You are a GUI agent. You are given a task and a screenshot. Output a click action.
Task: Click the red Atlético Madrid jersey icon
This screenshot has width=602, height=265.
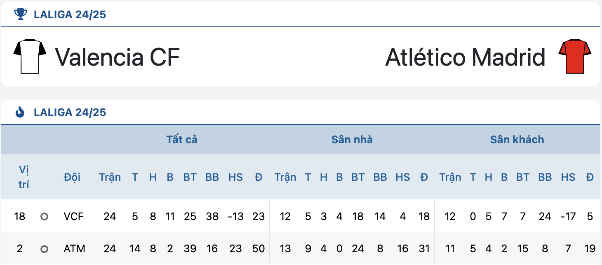click(x=575, y=57)
